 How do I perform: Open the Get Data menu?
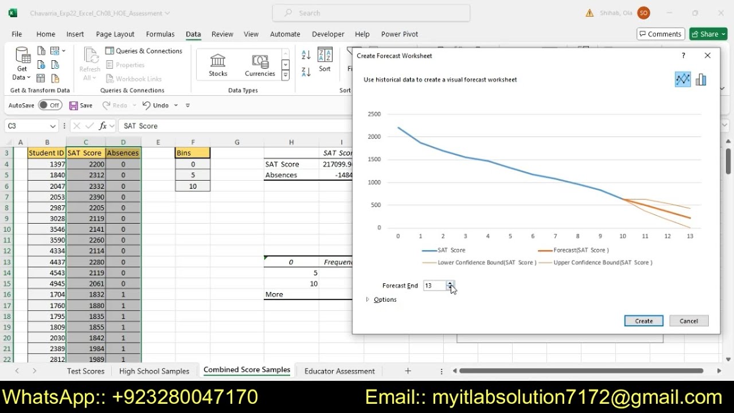coord(22,64)
